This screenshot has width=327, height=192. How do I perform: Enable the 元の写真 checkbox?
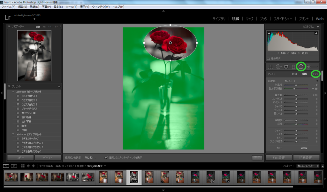268,59
